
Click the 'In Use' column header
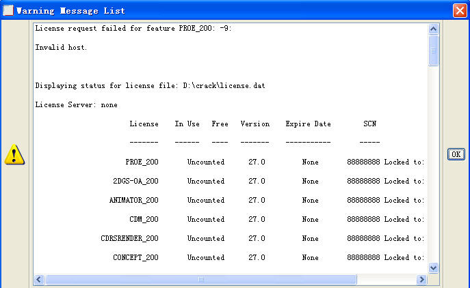(x=187, y=124)
